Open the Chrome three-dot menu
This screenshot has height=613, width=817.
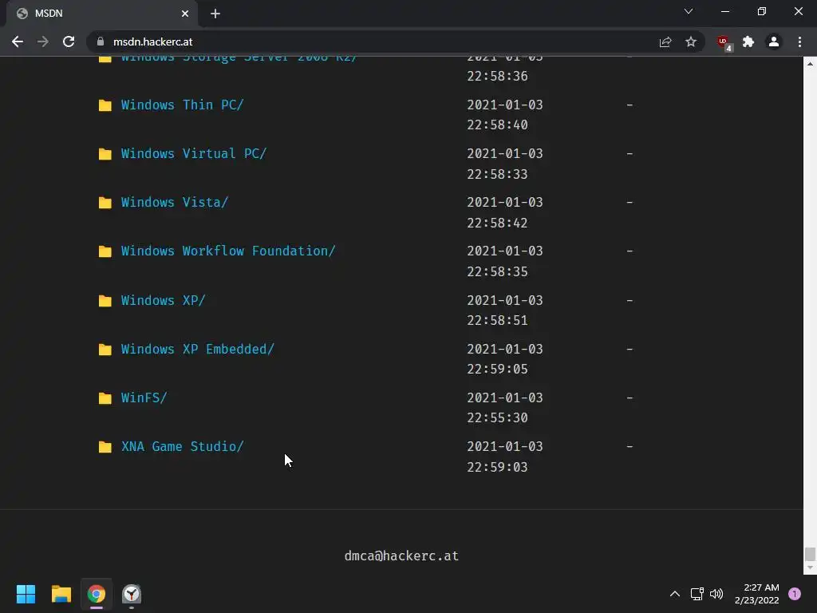point(799,42)
